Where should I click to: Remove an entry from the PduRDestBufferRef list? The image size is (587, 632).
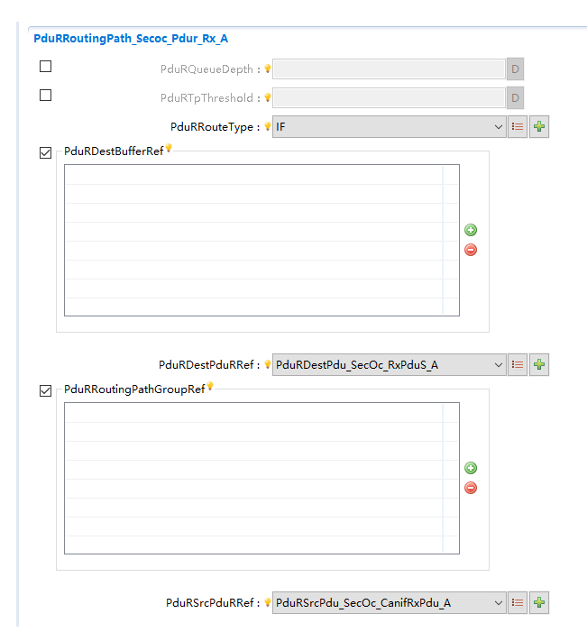tap(470, 250)
